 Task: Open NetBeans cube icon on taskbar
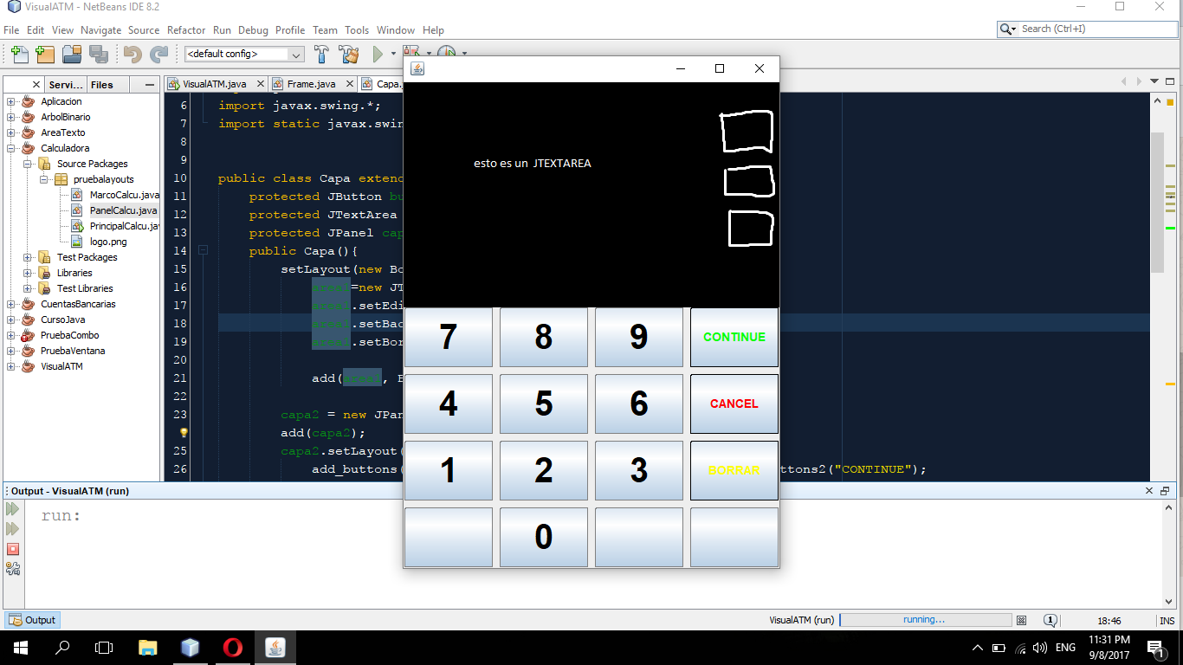(x=190, y=647)
